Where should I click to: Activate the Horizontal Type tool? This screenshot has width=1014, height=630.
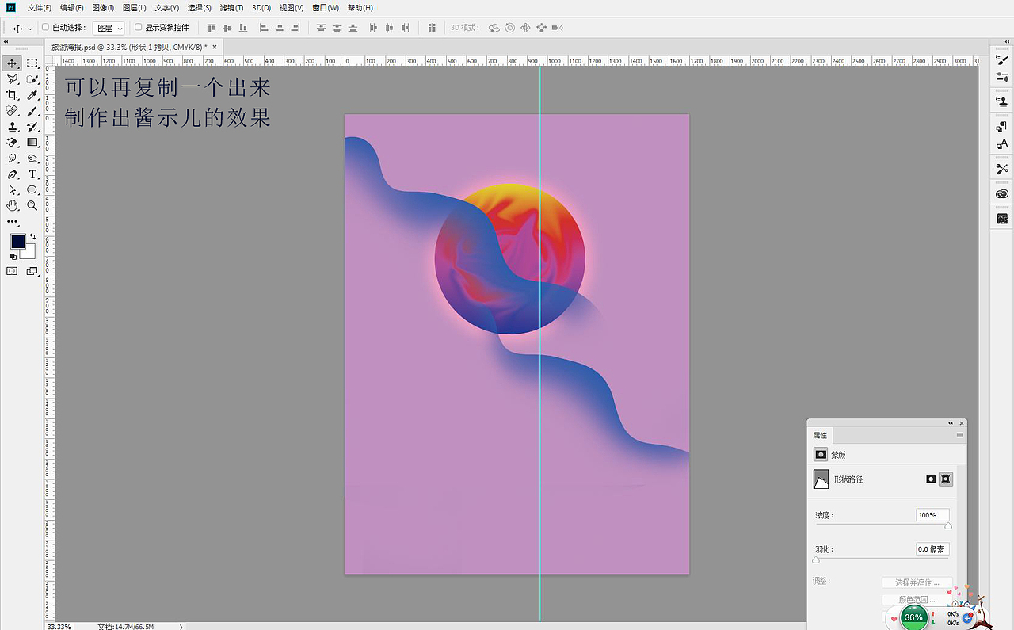pos(32,174)
